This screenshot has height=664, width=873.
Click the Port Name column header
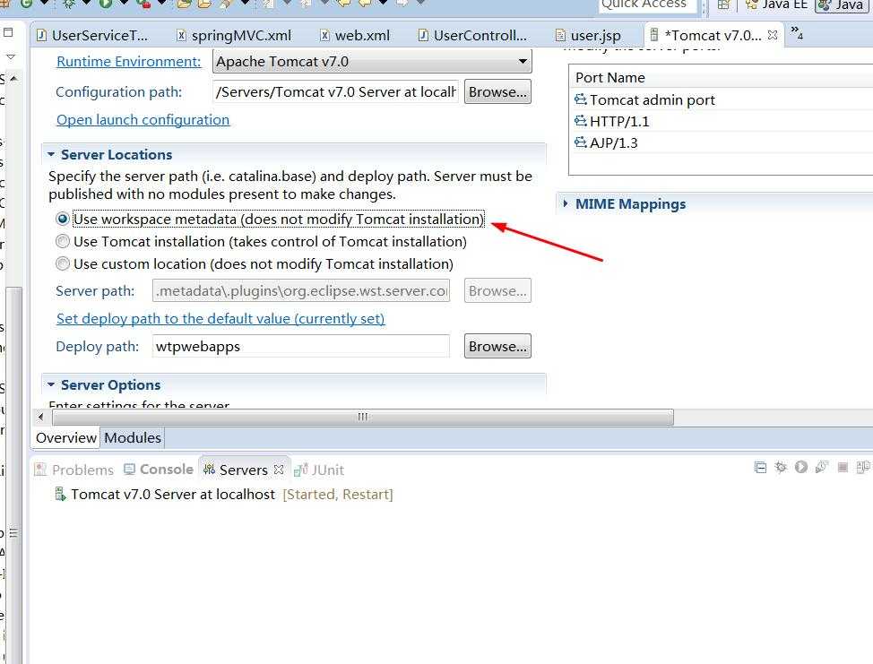coord(721,77)
